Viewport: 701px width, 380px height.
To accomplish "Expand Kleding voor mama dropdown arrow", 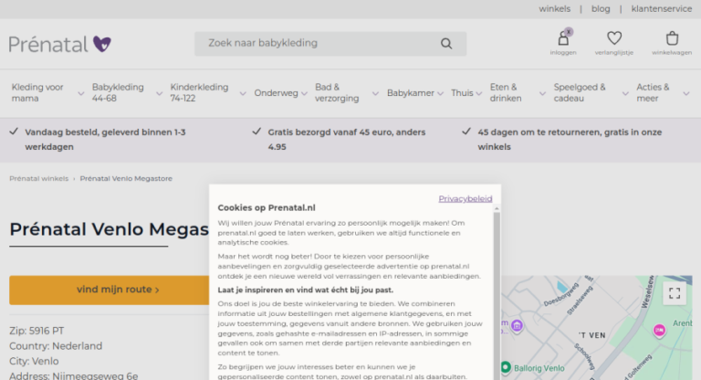I will click(81, 93).
